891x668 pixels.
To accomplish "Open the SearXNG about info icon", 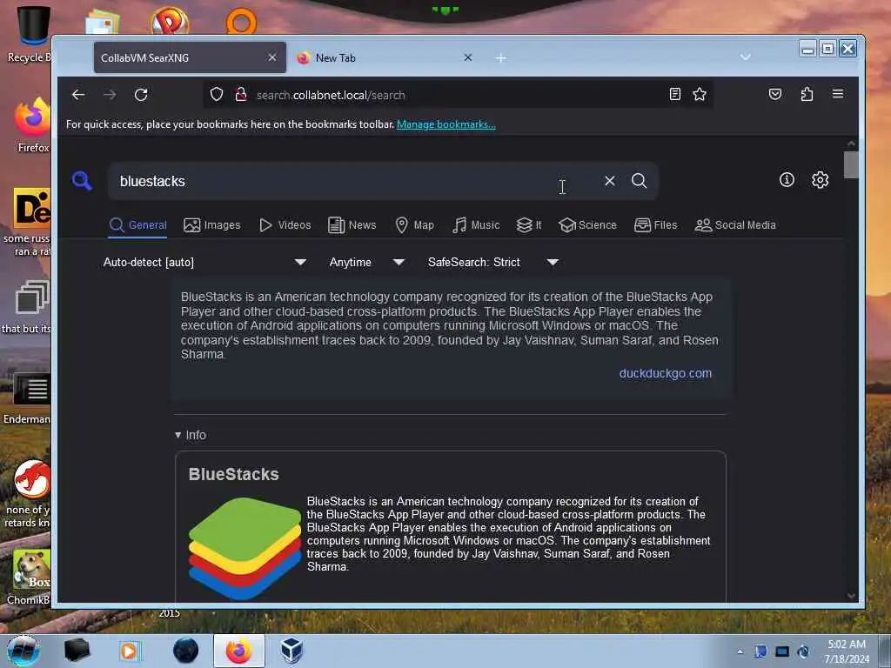I will [787, 180].
